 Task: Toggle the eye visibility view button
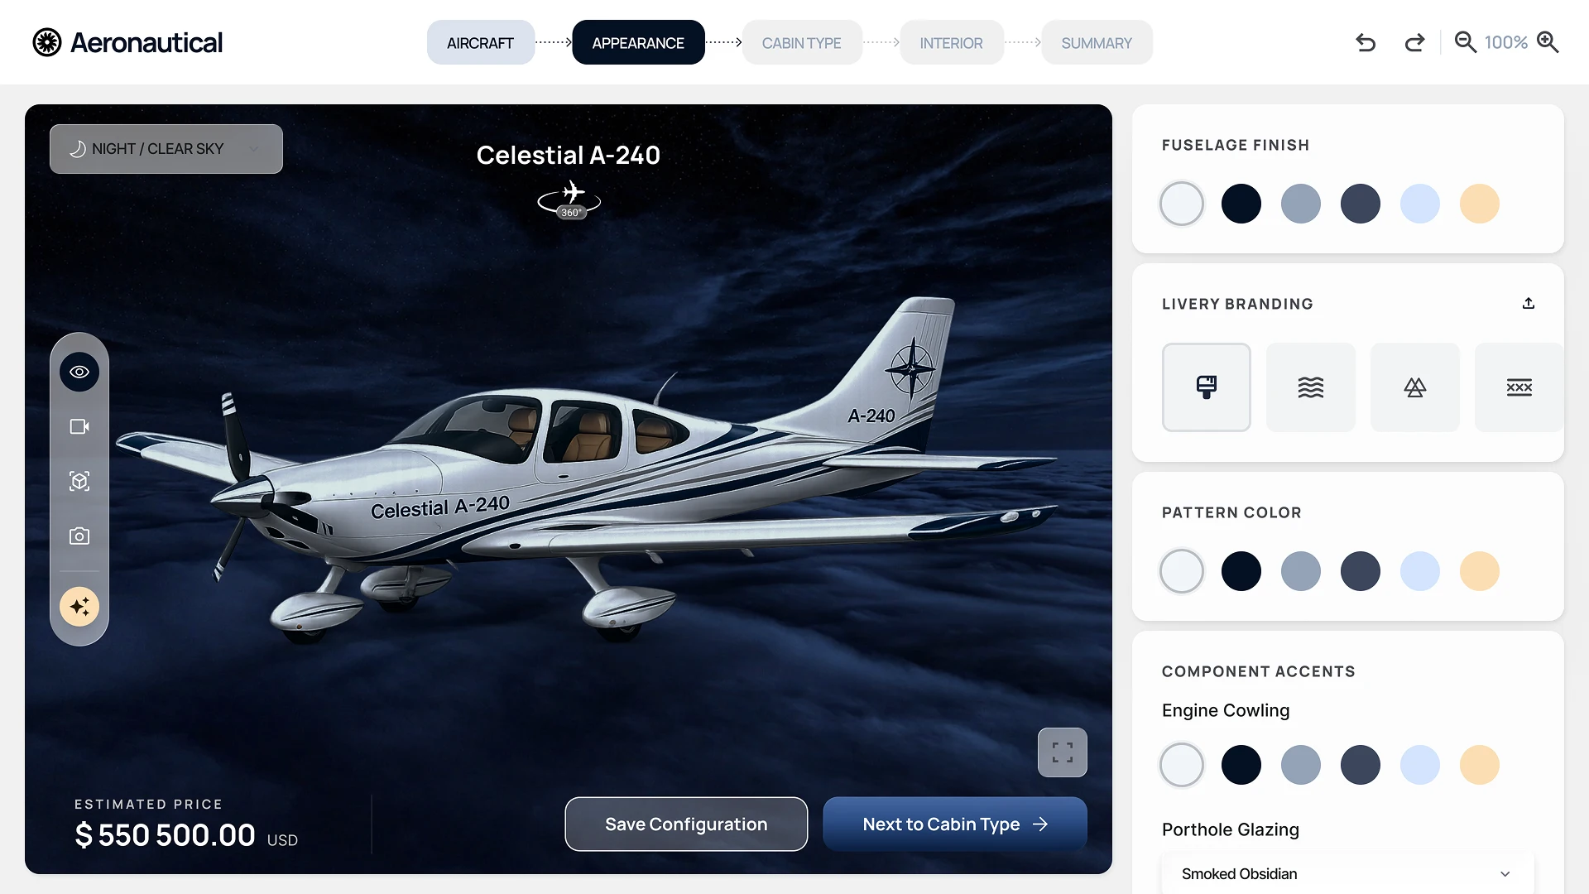pyautogui.click(x=79, y=372)
